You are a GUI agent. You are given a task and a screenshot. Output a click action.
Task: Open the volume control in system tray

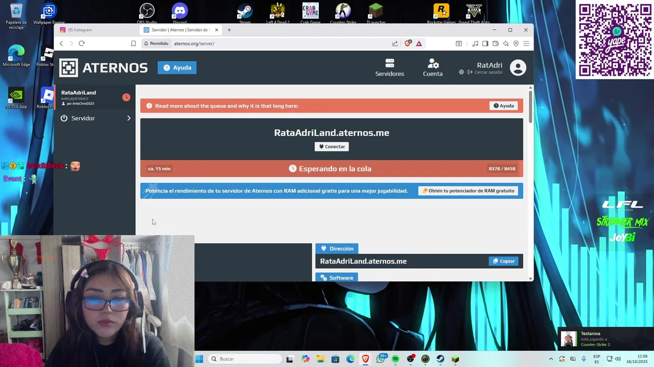click(617, 359)
